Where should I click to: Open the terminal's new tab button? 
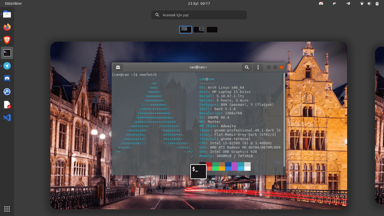click(x=118, y=67)
